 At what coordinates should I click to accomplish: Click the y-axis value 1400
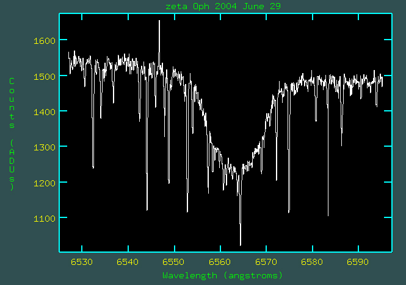click(x=45, y=112)
